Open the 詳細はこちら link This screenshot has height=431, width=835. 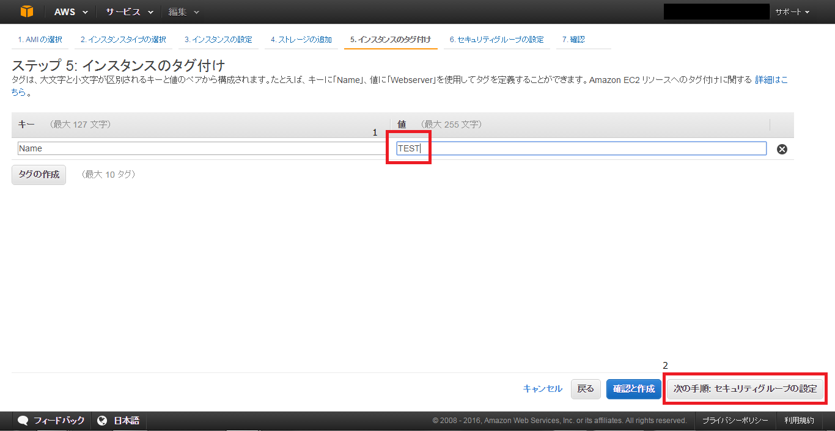[x=771, y=80]
